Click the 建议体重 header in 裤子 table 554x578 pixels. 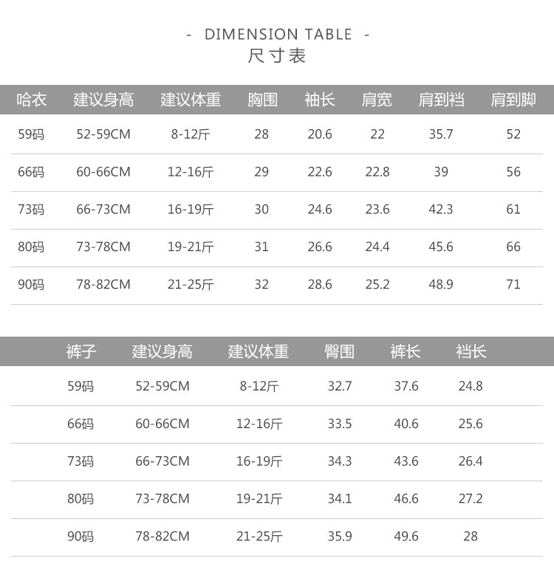point(259,351)
